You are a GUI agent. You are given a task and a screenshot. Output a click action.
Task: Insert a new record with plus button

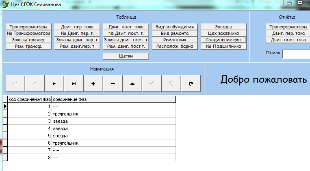93,83
